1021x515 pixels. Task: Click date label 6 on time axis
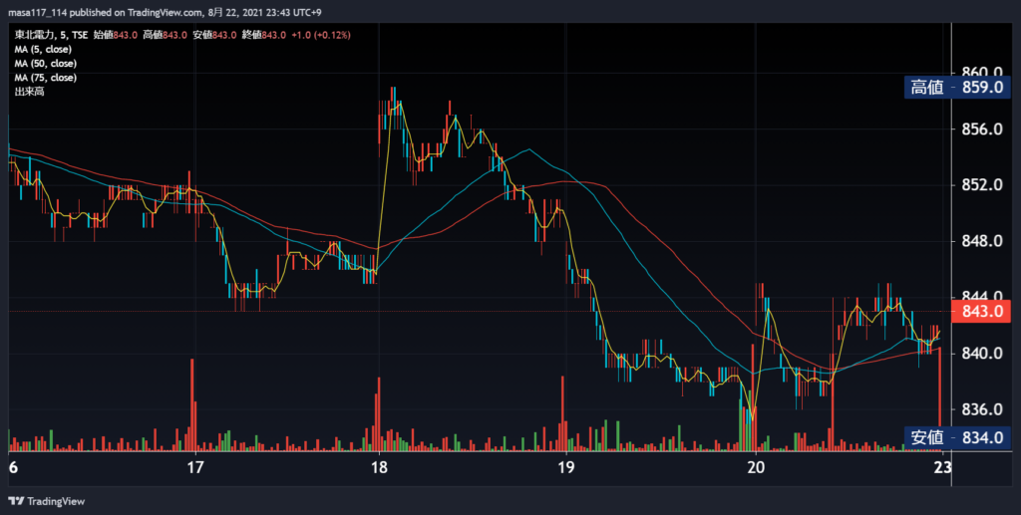click(13, 467)
